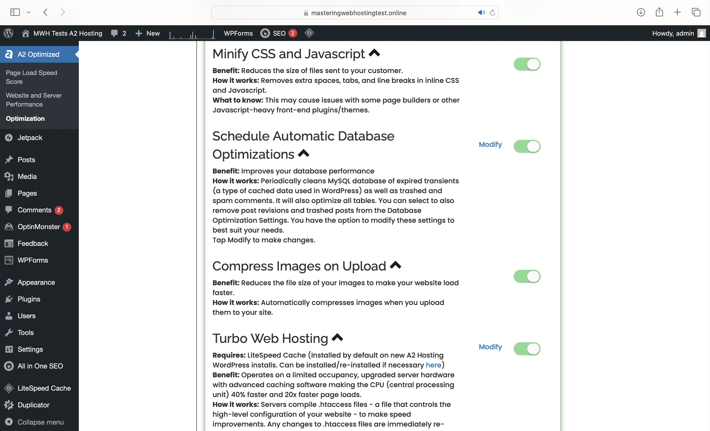This screenshot has width=710, height=431.
Task: Collapse Turbo Web Hosting description chevron
Action: click(337, 337)
